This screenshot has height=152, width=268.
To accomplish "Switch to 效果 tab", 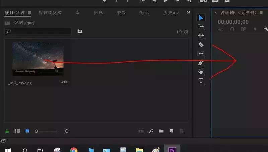I will click(x=121, y=13).
